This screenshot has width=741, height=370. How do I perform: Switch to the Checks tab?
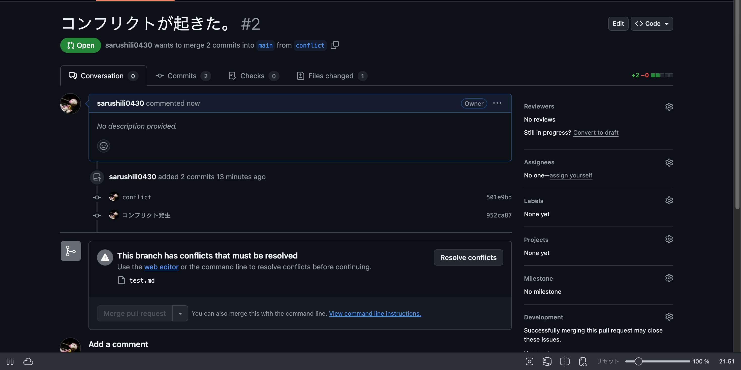[254, 76]
